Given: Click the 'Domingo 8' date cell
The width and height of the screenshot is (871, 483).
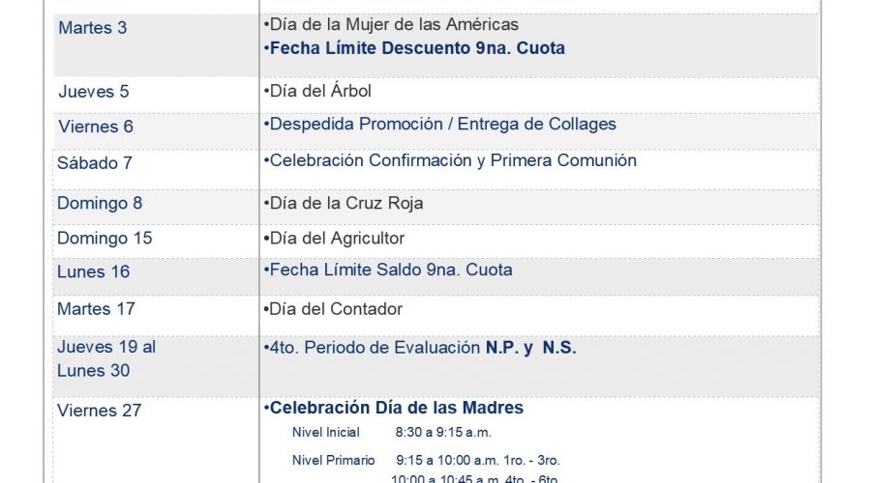Looking at the screenshot, I should (x=156, y=207).
